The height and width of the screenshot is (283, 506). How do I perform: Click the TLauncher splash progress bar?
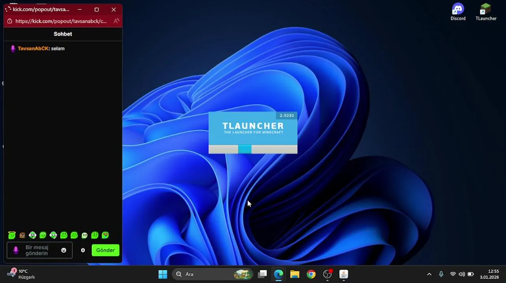point(253,149)
